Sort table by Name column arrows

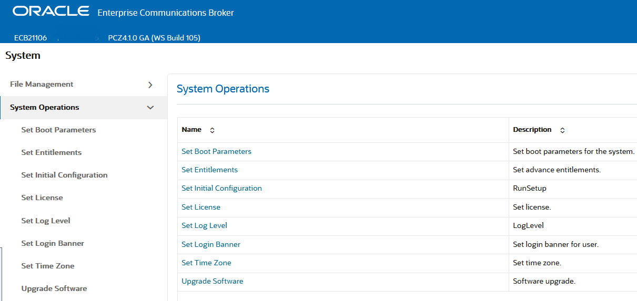[213, 130]
